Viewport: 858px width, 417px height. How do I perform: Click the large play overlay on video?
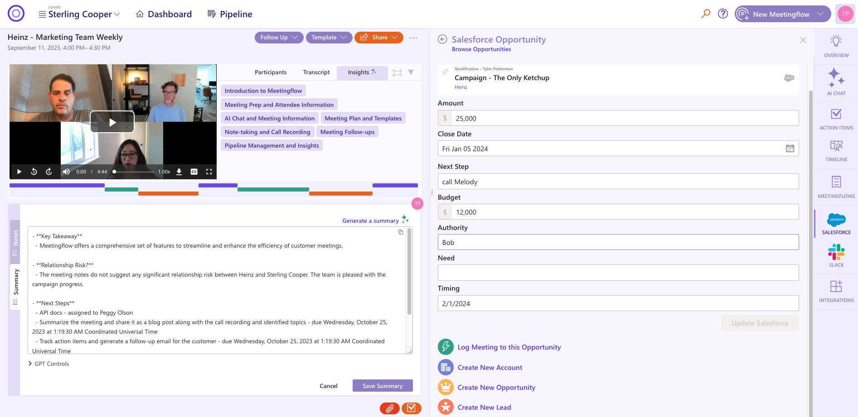[112, 122]
